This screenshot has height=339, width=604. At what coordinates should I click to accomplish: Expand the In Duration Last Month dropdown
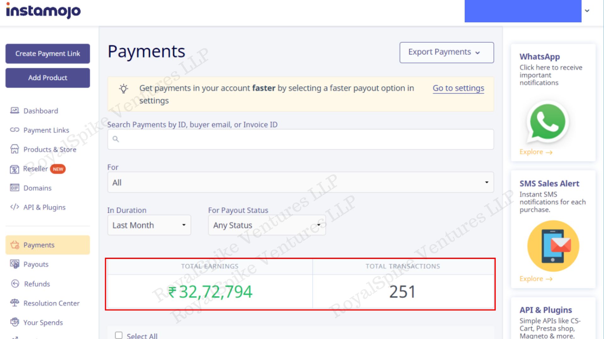click(x=149, y=225)
